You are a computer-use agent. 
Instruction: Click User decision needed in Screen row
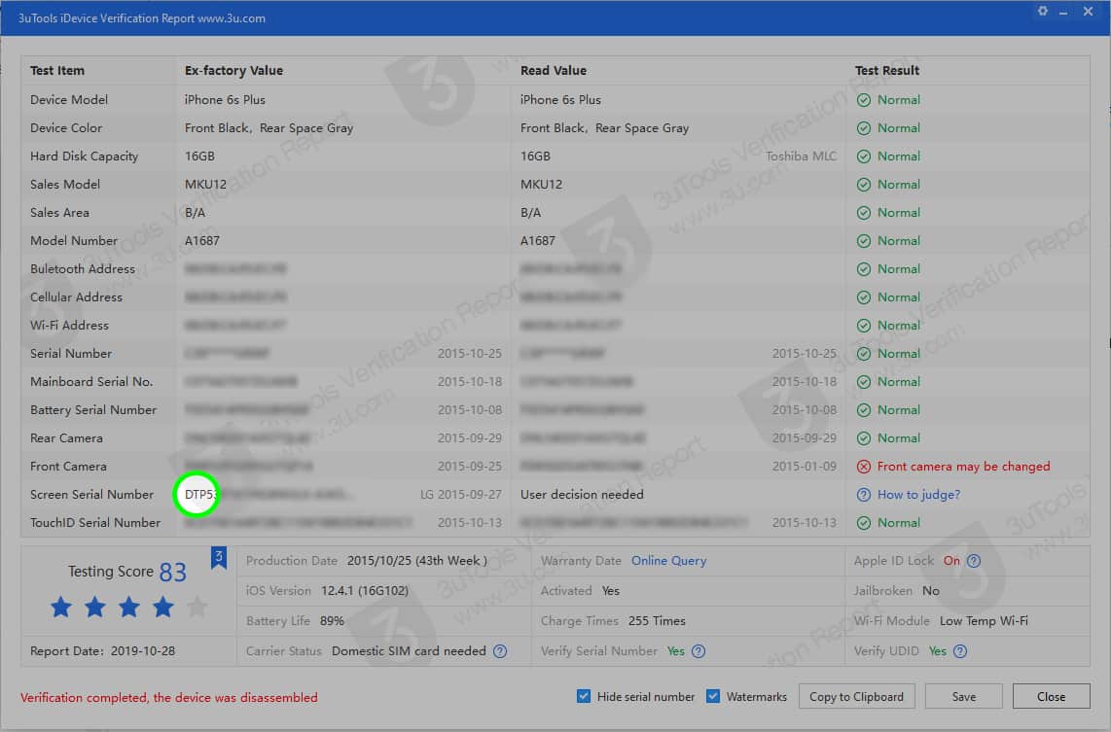pyautogui.click(x=582, y=495)
